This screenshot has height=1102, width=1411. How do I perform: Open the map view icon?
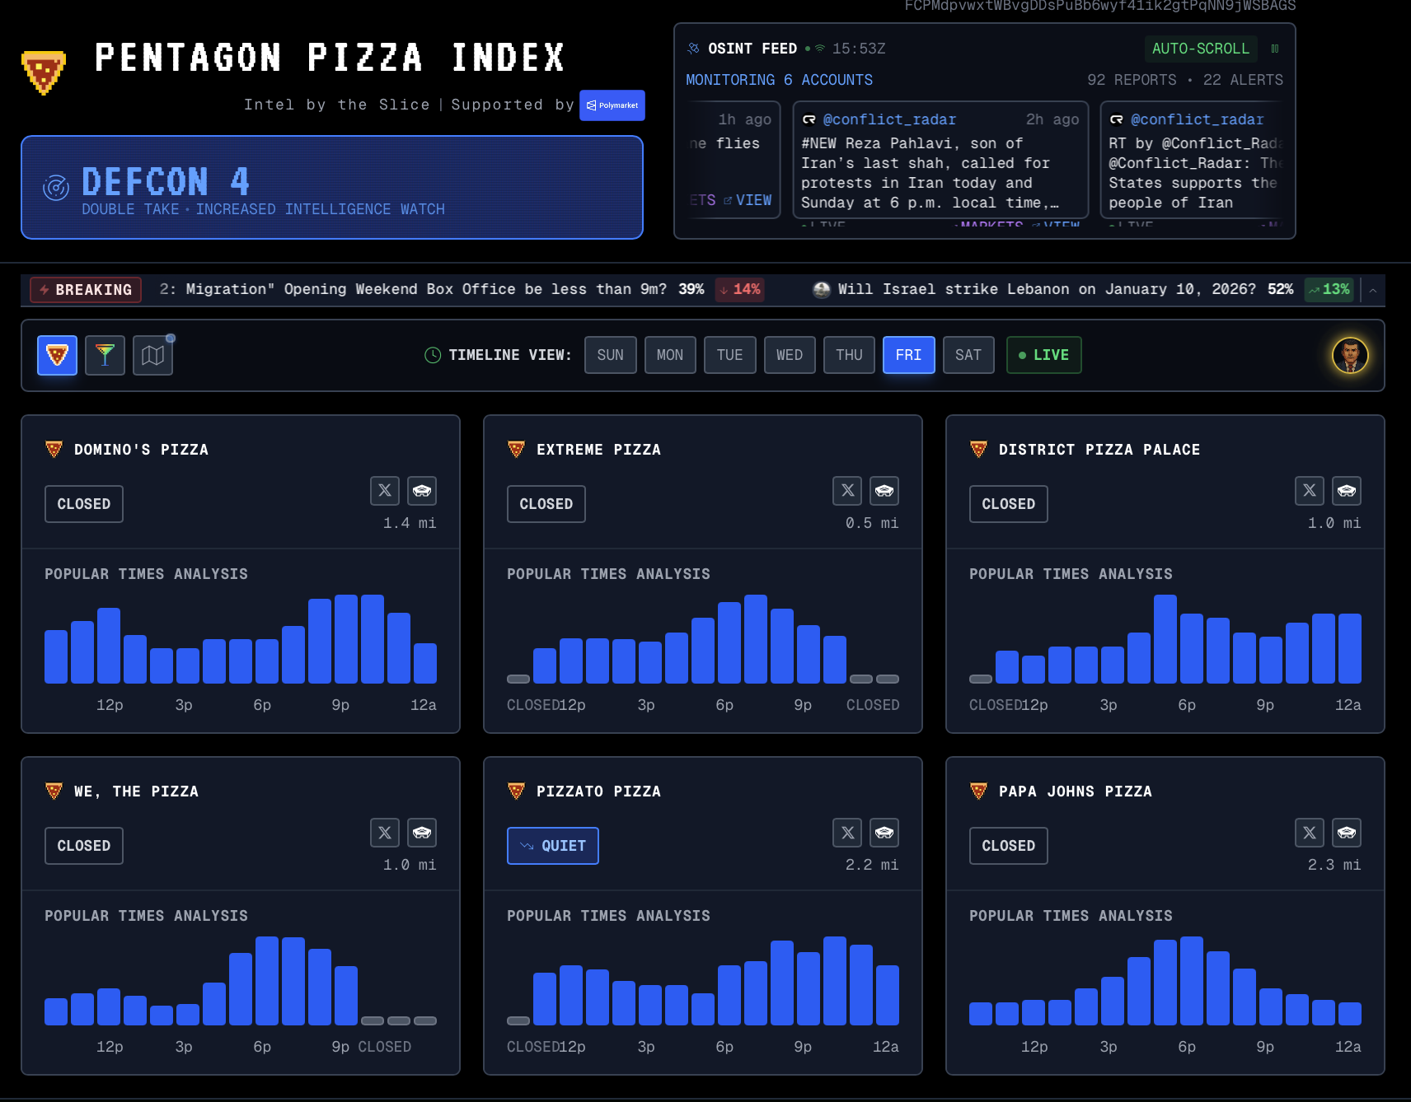click(152, 356)
